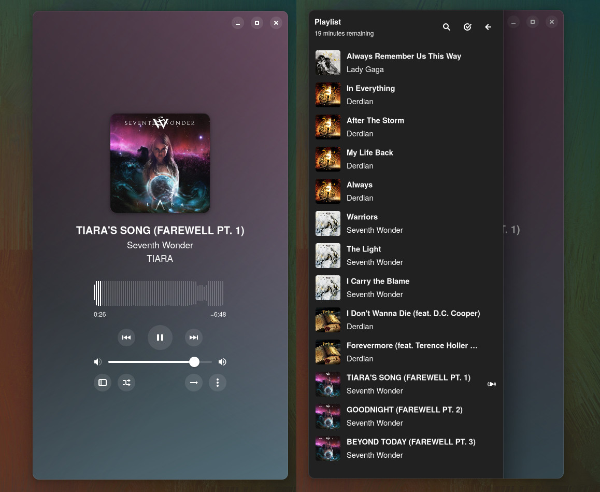Image resolution: width=600 pixels, height=492 pixels.
Task: Seek within the waveform progress bar
Action: pyautogui.click(x=159, y=293)
